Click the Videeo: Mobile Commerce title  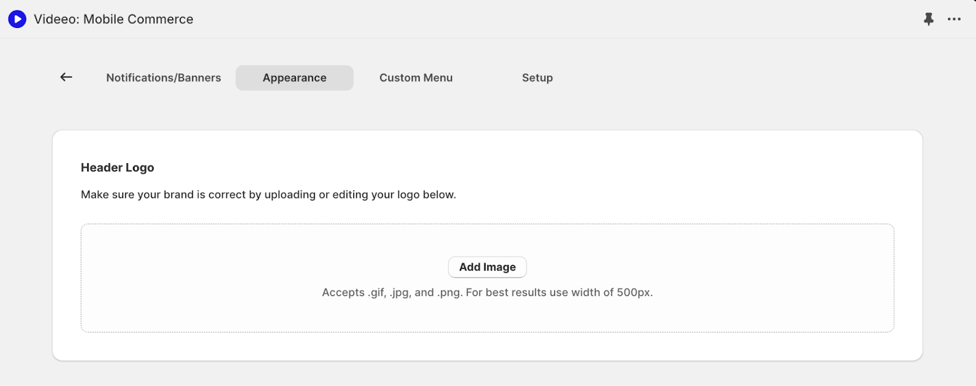113,19
